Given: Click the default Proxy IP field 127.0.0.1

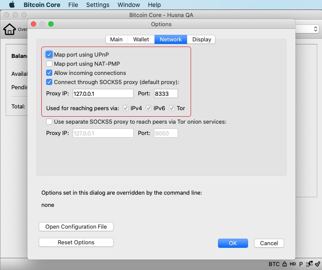Looking at the screenshot, I should point(103,94).
